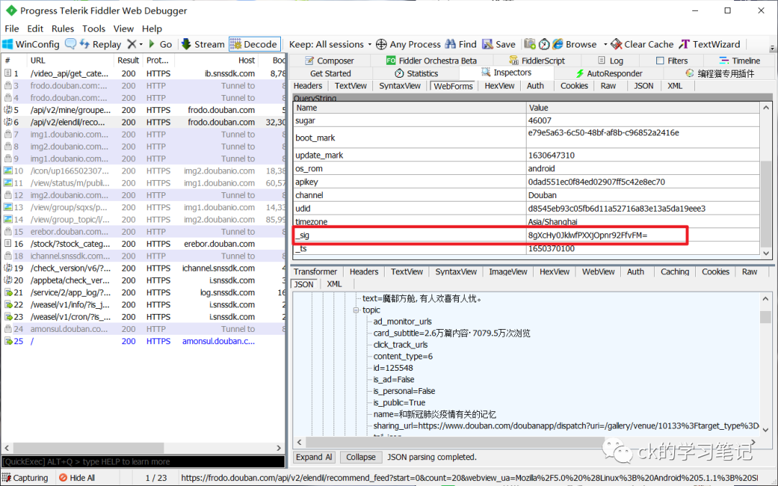Toggle the Decode button
The image size is (778, 486).
(x=254, y=44)
